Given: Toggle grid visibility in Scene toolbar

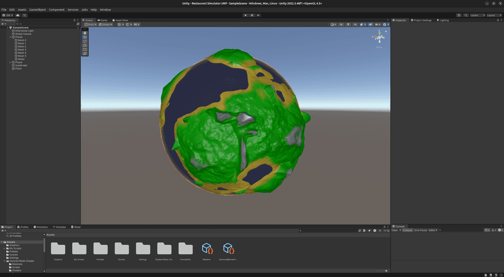Looking at the screenshot, I should pos(120,24).
